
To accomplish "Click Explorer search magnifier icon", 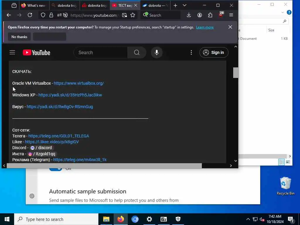I will point(284,21).
